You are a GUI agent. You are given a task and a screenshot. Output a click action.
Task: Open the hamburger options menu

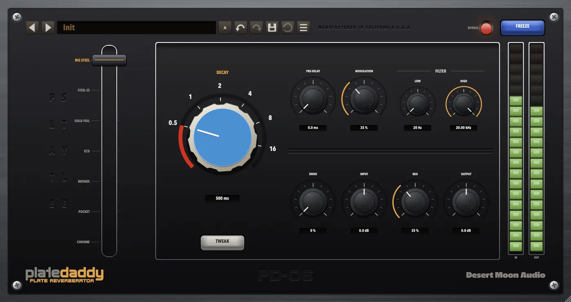[x=303, y=28]
